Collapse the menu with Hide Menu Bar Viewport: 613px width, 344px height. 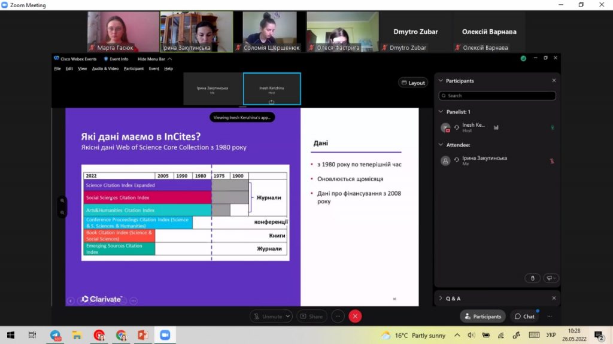pos(154,59)
